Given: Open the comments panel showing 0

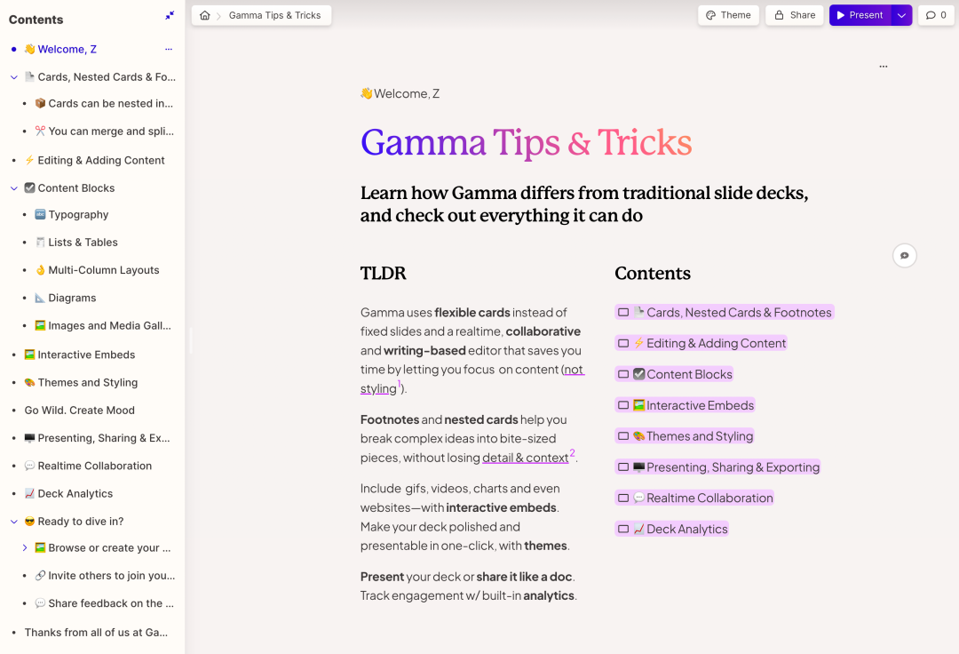Looking at the screenshot, I should (x=936, y=15).
